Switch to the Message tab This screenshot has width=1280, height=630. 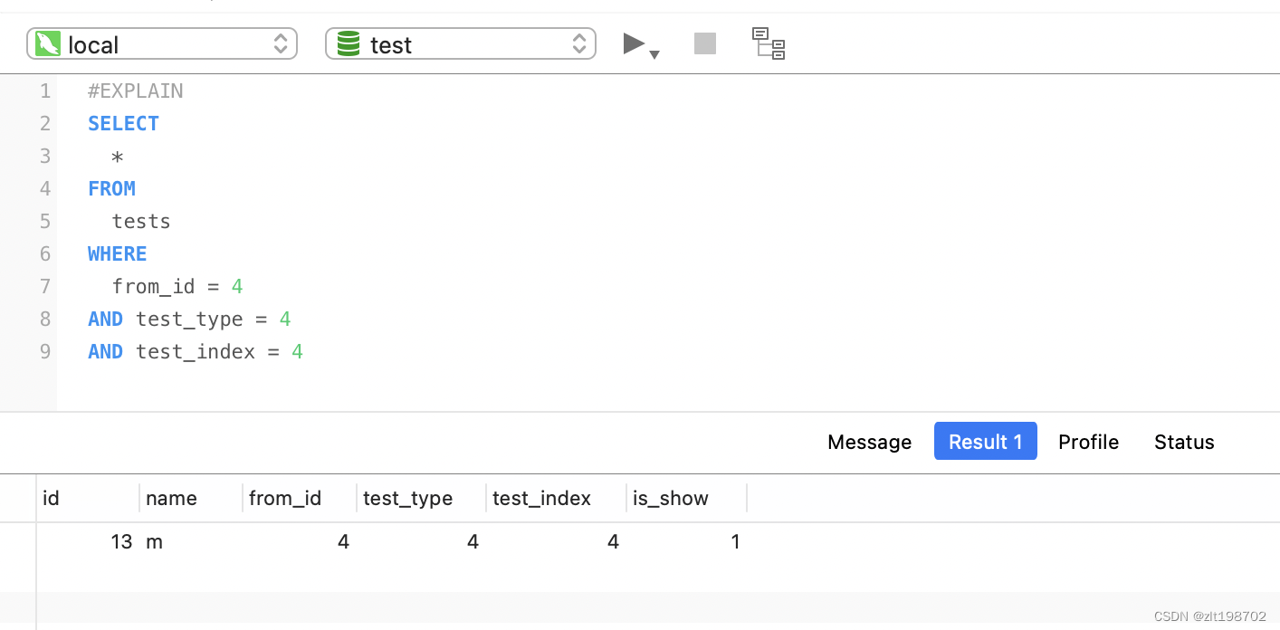pos(869,442)
